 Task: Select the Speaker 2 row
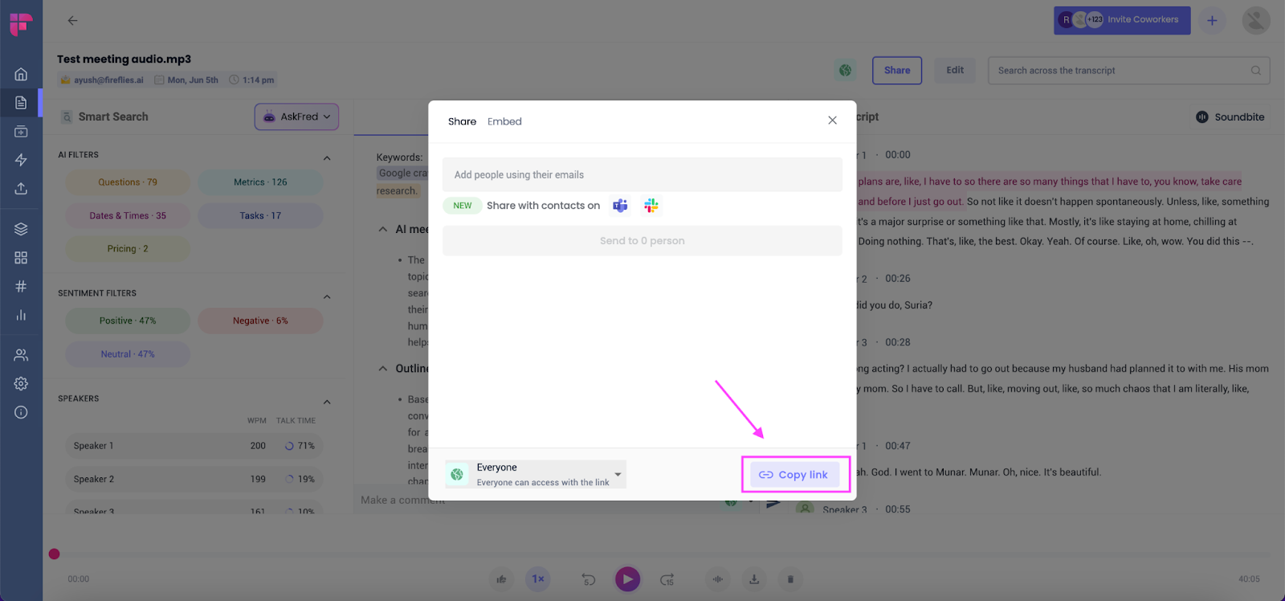(194, 480)
